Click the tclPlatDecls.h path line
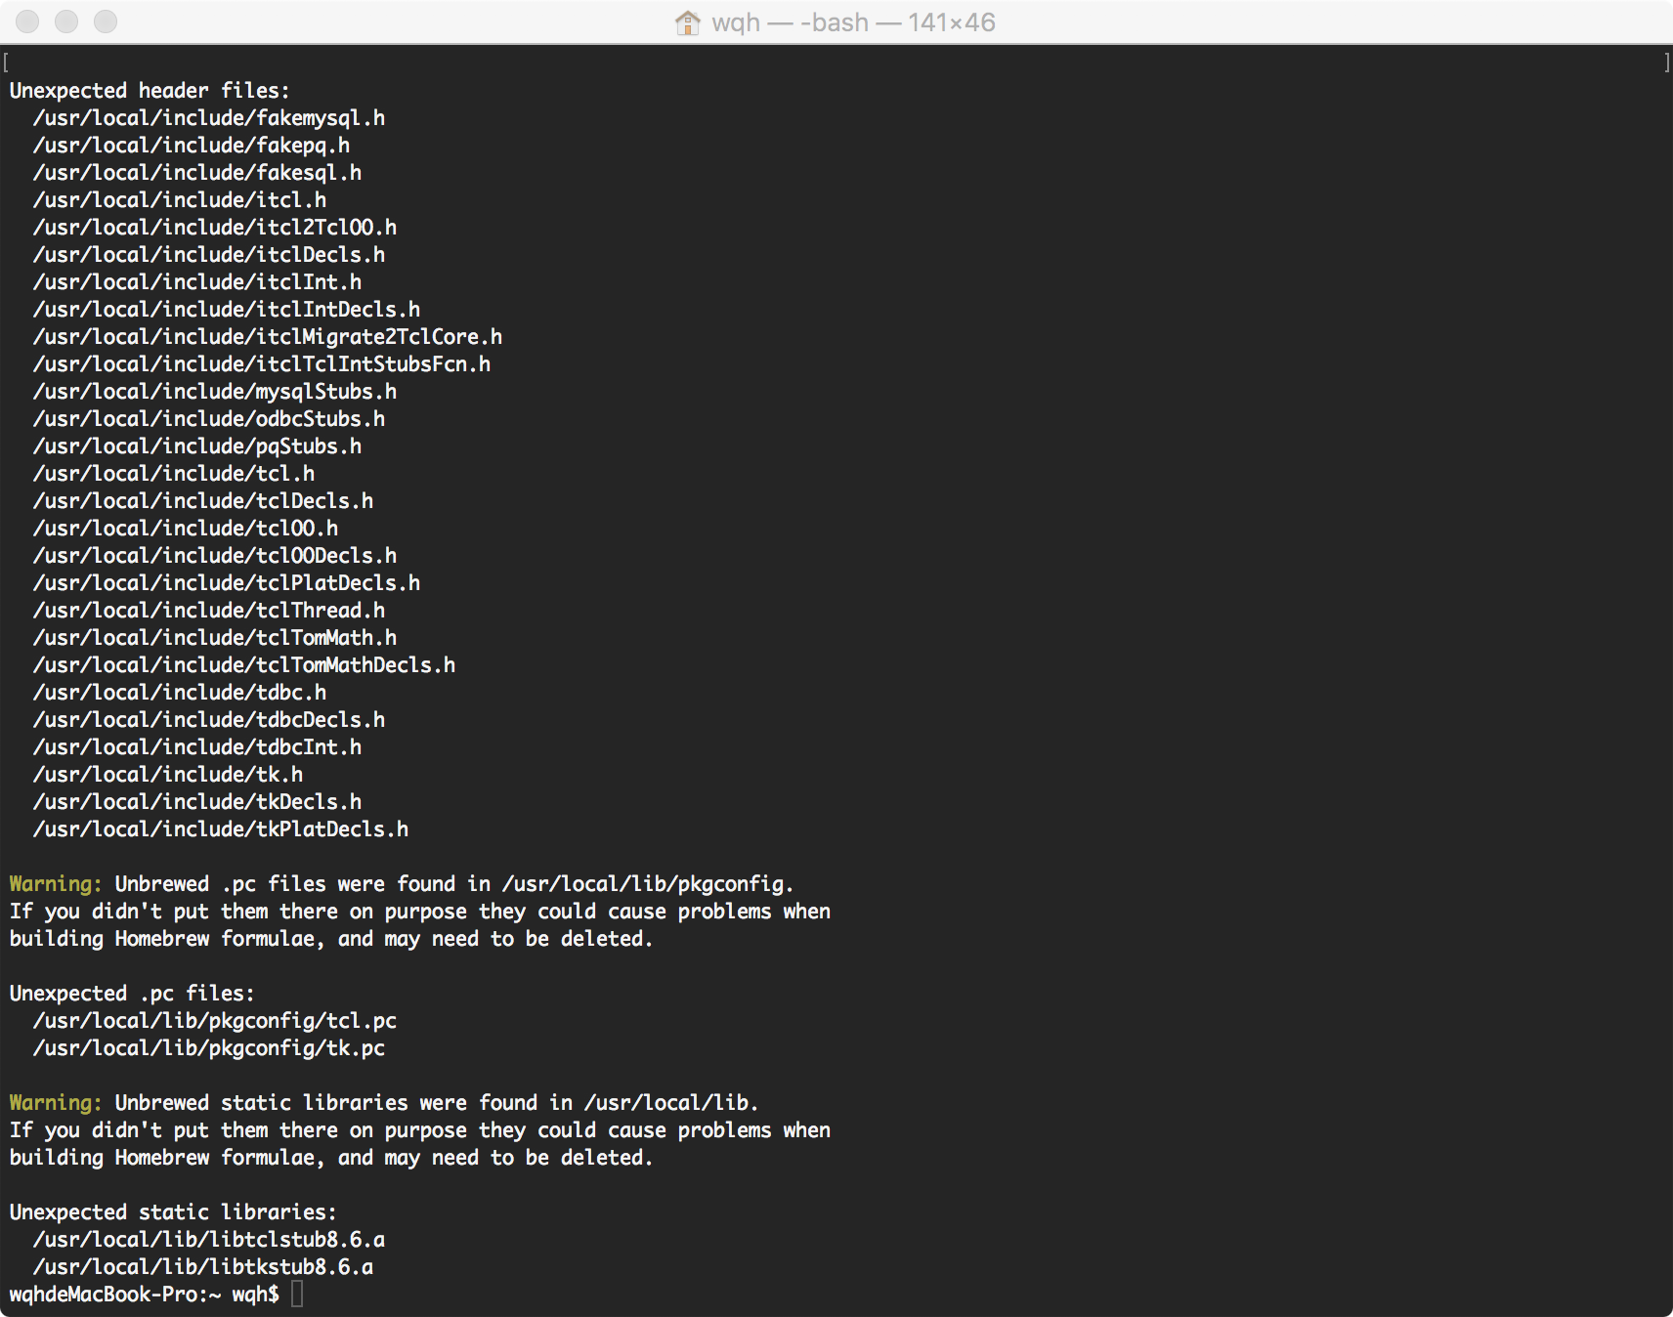The image size is (1673, 1317). [227, 583]
